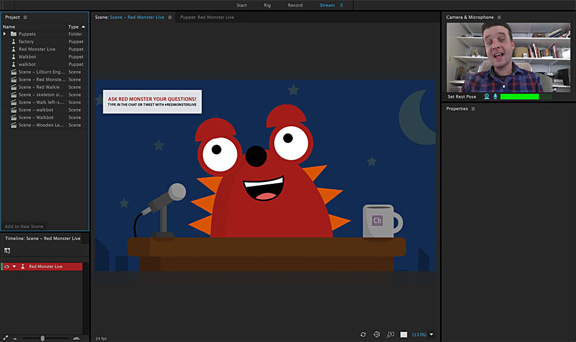Toggle the microphone input icon
Viewport: 576px width, 342px height.
tap(495, 97)
